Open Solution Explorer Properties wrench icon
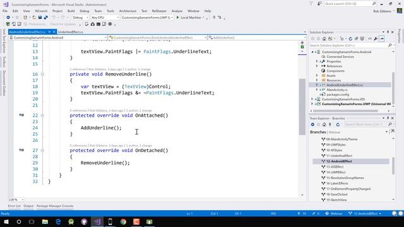The width and height of the screenshot is (404, 227). (x=376, y=38)
